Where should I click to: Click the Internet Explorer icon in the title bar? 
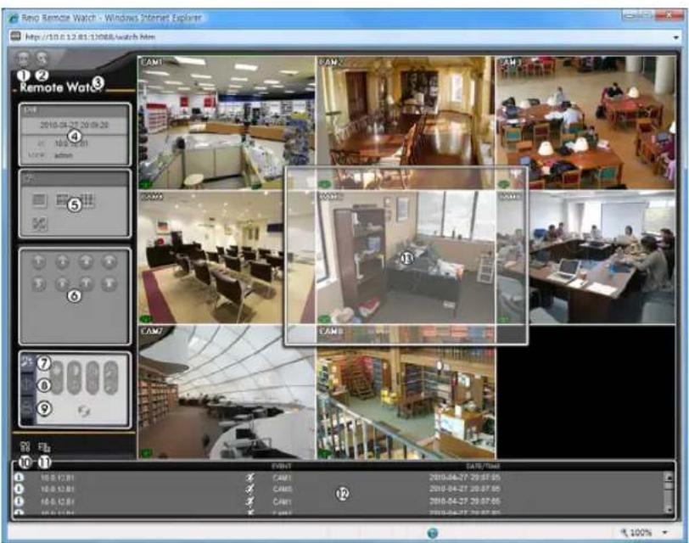(x=14, y=19)
